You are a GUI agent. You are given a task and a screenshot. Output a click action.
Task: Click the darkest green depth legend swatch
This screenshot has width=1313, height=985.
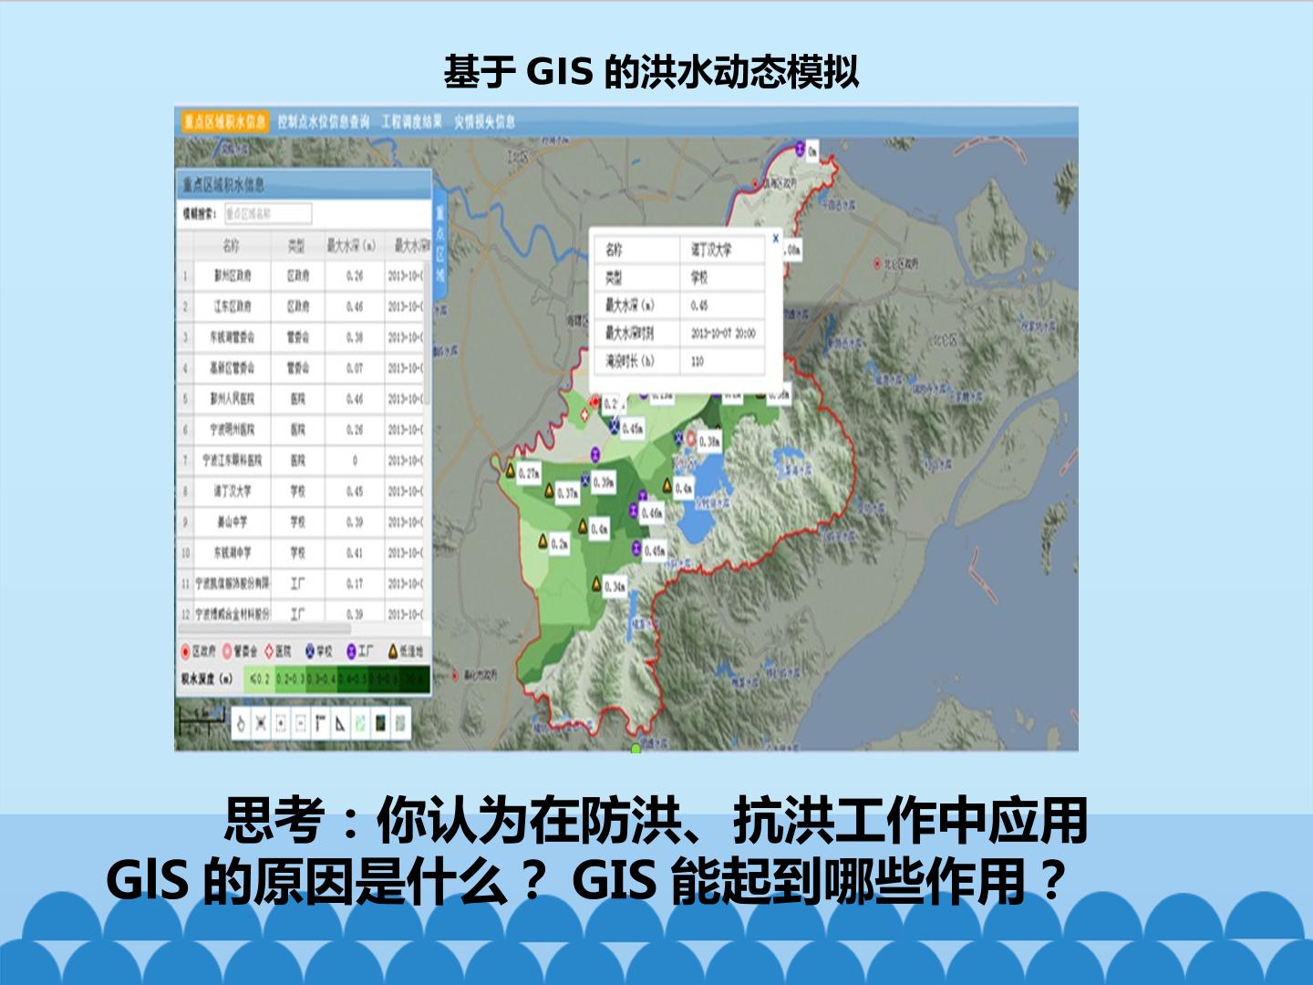[415, 679]
